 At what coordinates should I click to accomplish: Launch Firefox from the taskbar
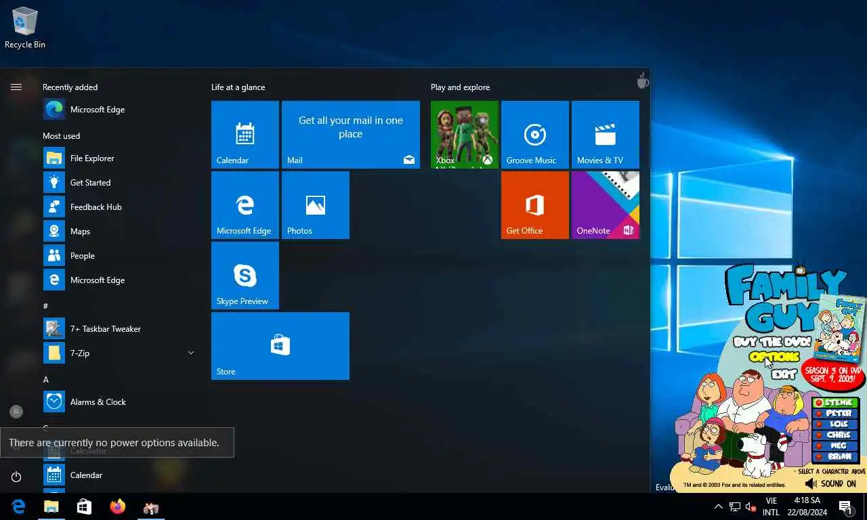click(117, 506)
